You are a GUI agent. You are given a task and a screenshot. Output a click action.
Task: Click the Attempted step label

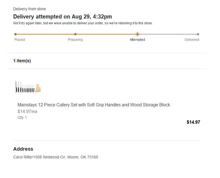[137, 40]
